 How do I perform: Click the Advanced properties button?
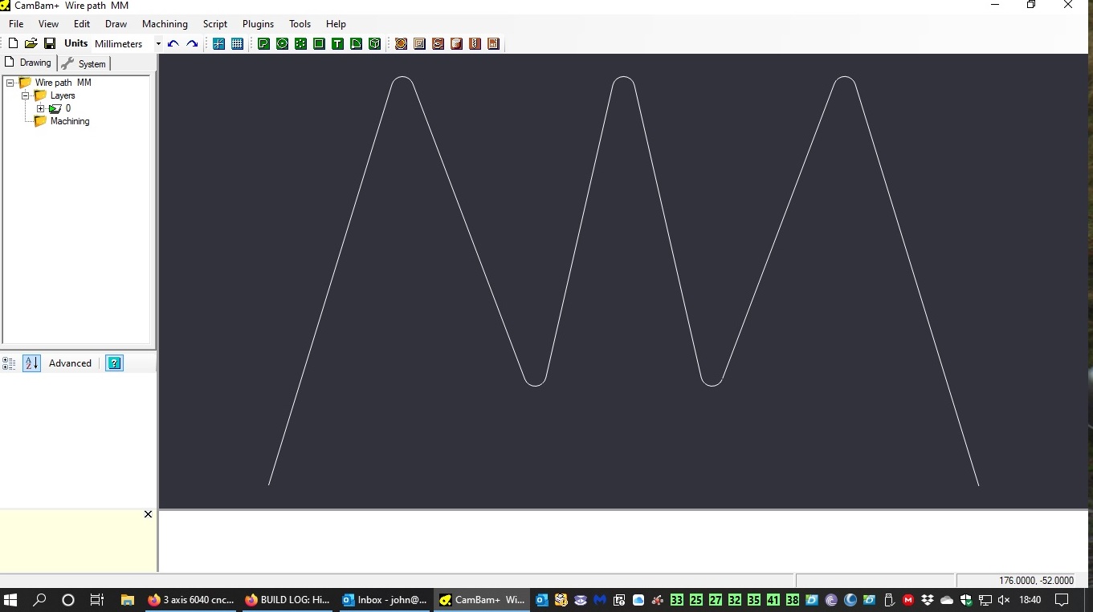click(70, 363)
